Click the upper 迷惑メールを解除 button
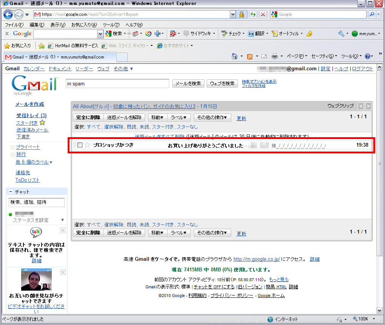385x325 pixels. 124,118
